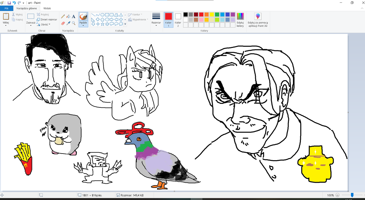Click the Save icon in title bar
The width and height of the screenshot is (365, 200).
pyautogui.click(x=9, y=2)
